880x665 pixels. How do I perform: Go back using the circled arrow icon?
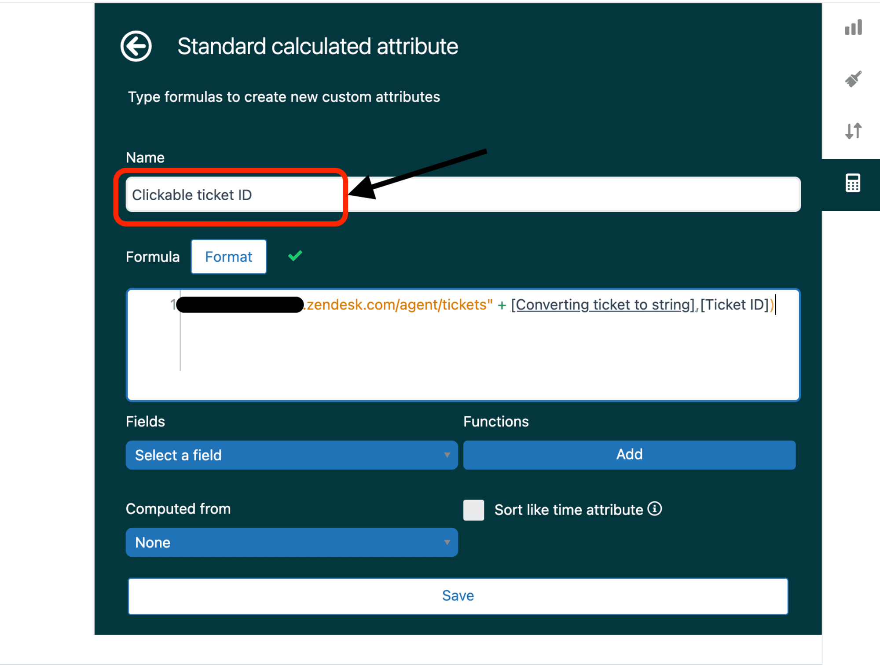point(136,46)
